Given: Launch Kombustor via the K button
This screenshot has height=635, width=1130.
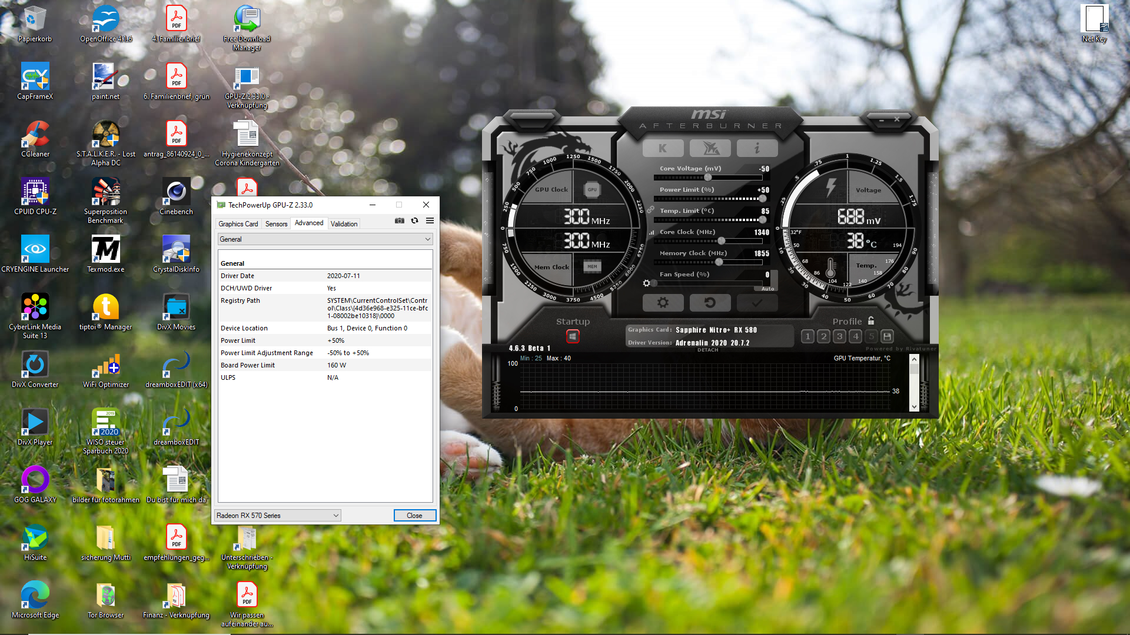Looking at the screenshot, I should point(664,148).
